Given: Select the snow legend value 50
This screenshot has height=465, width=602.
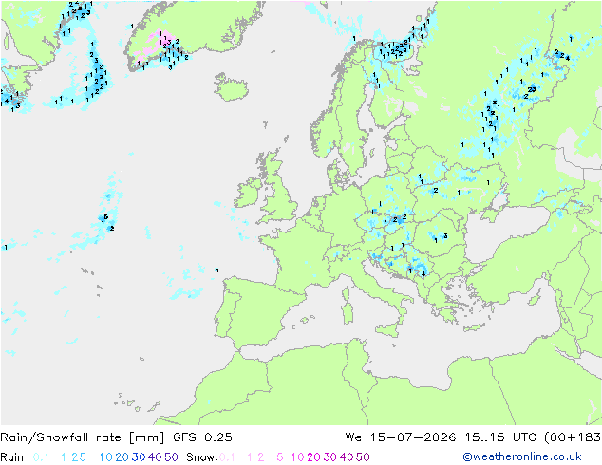Looking at the screenshot, I should click(x=363, y=457).
